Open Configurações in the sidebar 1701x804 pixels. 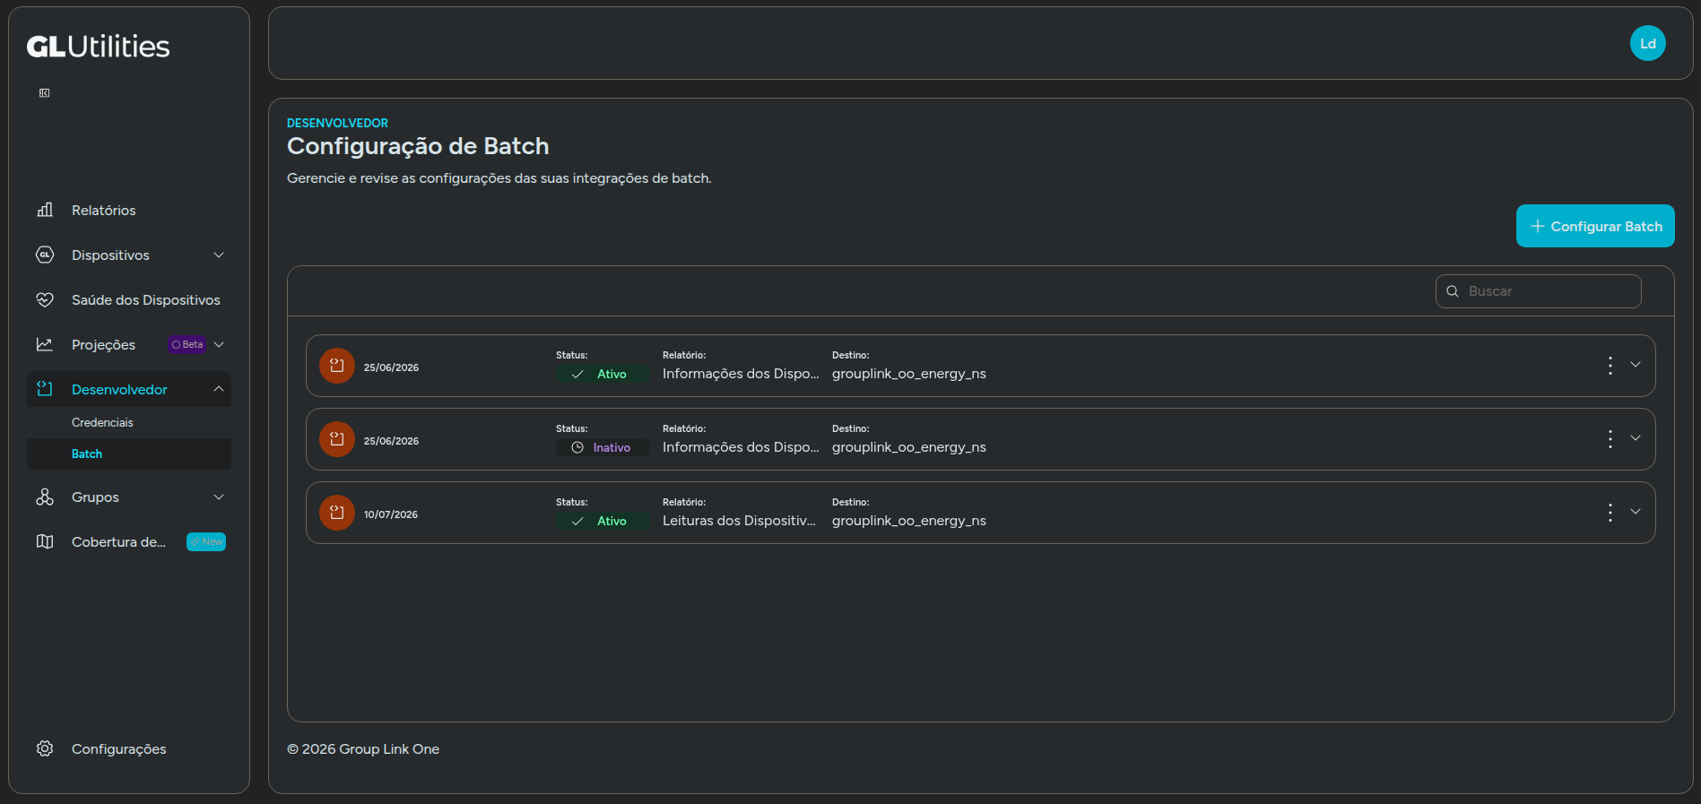[129, 748]
